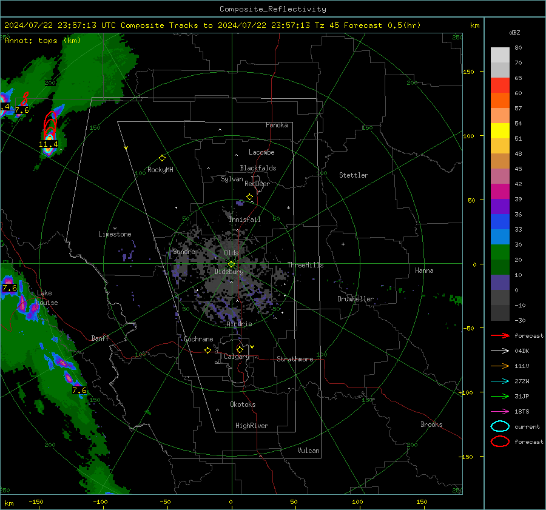546x510 pixels.
Task: Click the Composite_Reflectivity title
Action: tap(273, 9)
